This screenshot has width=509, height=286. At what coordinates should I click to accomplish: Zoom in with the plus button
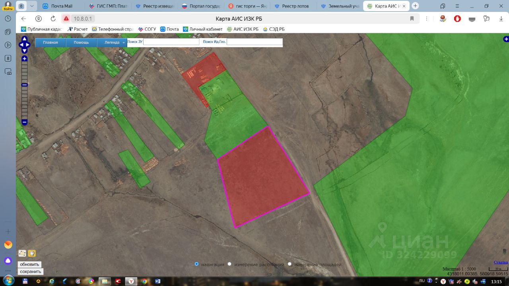[24, 59]
